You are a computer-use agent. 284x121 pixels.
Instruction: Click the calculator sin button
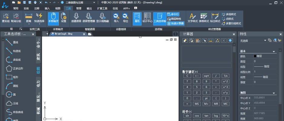coord(187,116)
